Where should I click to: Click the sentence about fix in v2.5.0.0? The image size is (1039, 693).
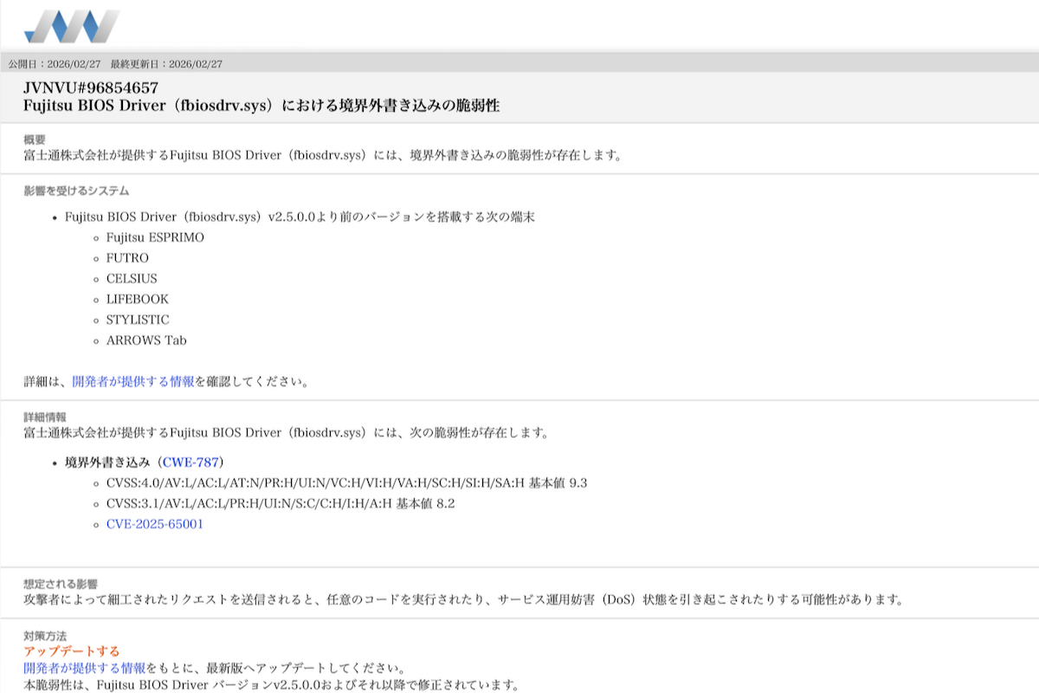(271, 684)
